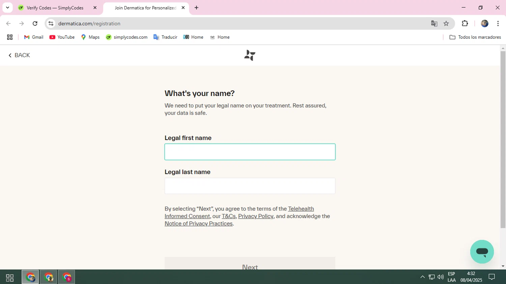The height and width of the screenshot is (284, 506).
Task: Open the apps grid in bookmarks bar
Action: [x=10, y=37]
